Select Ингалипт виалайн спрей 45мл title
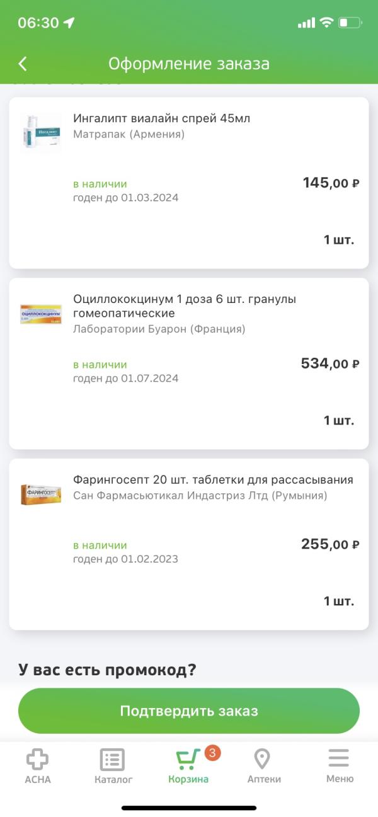378x817 pixels. click(162, 118)
